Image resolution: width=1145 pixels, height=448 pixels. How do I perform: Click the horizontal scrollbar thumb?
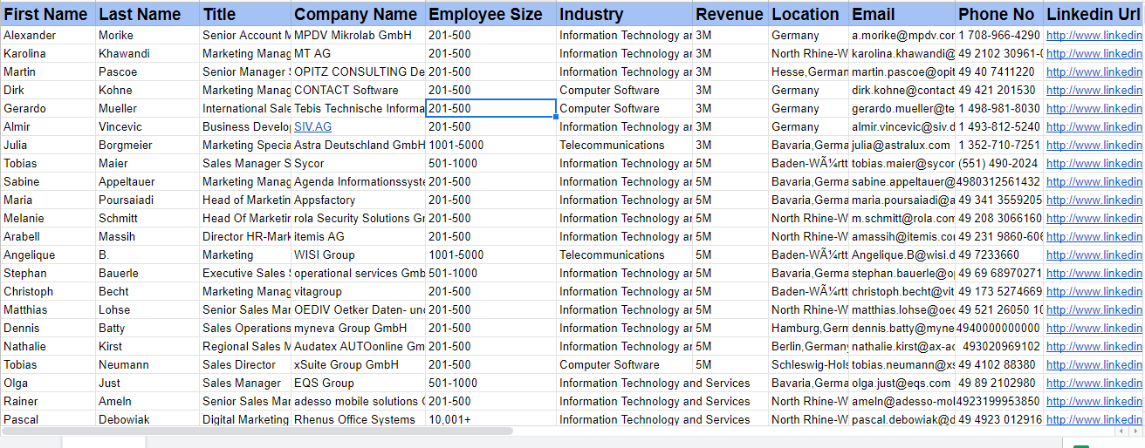[257, 431]
